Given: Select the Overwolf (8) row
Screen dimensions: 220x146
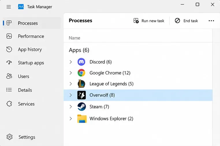Looking at the screenshot, I should point(138,95).
